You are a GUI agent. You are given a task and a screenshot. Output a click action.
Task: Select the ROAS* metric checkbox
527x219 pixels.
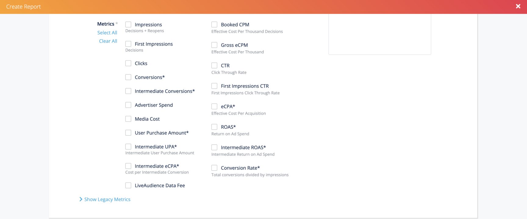tap(214, 127)
